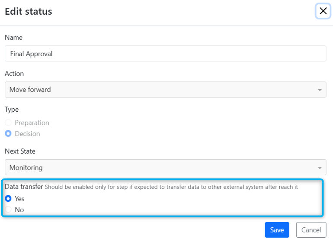This screenshot has height=242, width=333.
Task: Click the Name field label
Action: tap(13, 38)
